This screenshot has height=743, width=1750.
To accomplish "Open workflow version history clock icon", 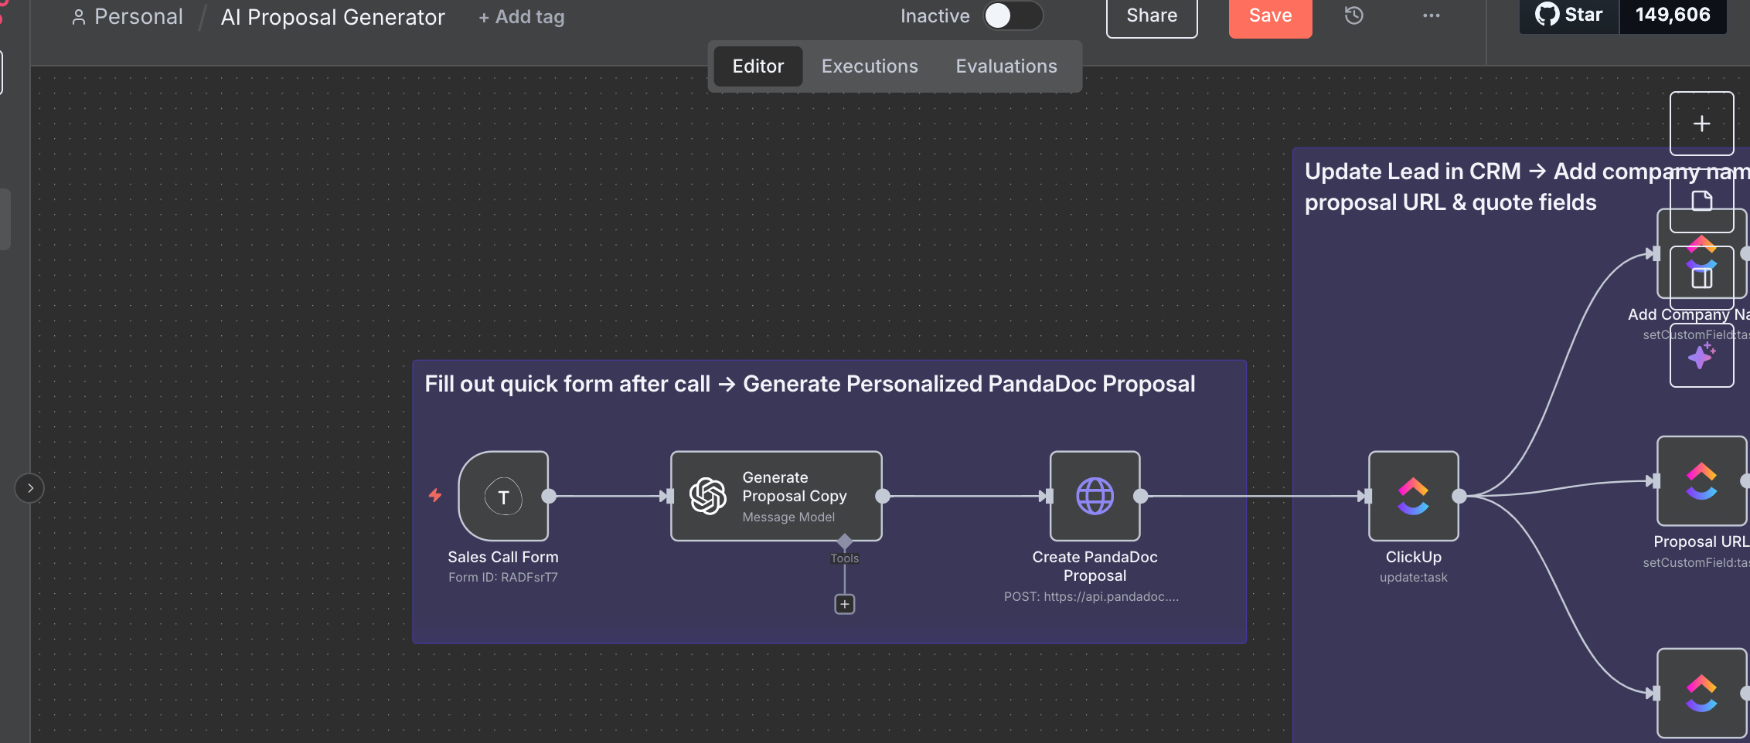I will click(x=1353, y=15).
